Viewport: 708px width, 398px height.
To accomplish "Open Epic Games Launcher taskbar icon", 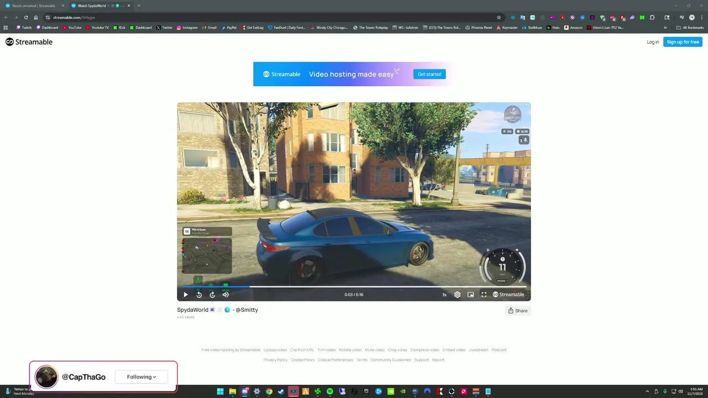I will (x=366, y=391).
